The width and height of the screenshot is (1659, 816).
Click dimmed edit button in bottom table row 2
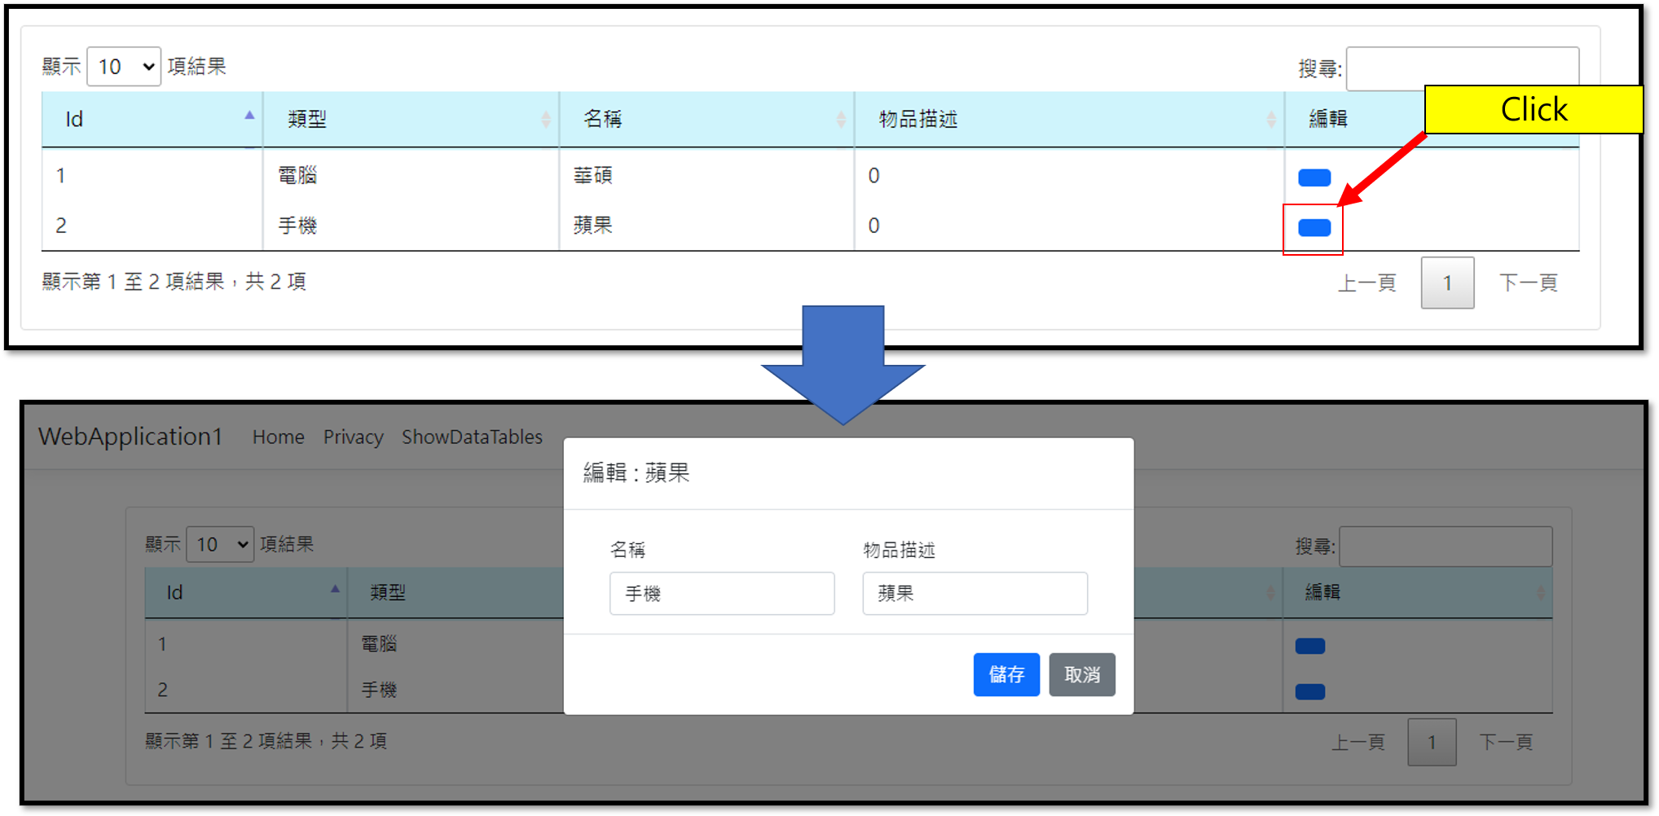pos(1309,692)
